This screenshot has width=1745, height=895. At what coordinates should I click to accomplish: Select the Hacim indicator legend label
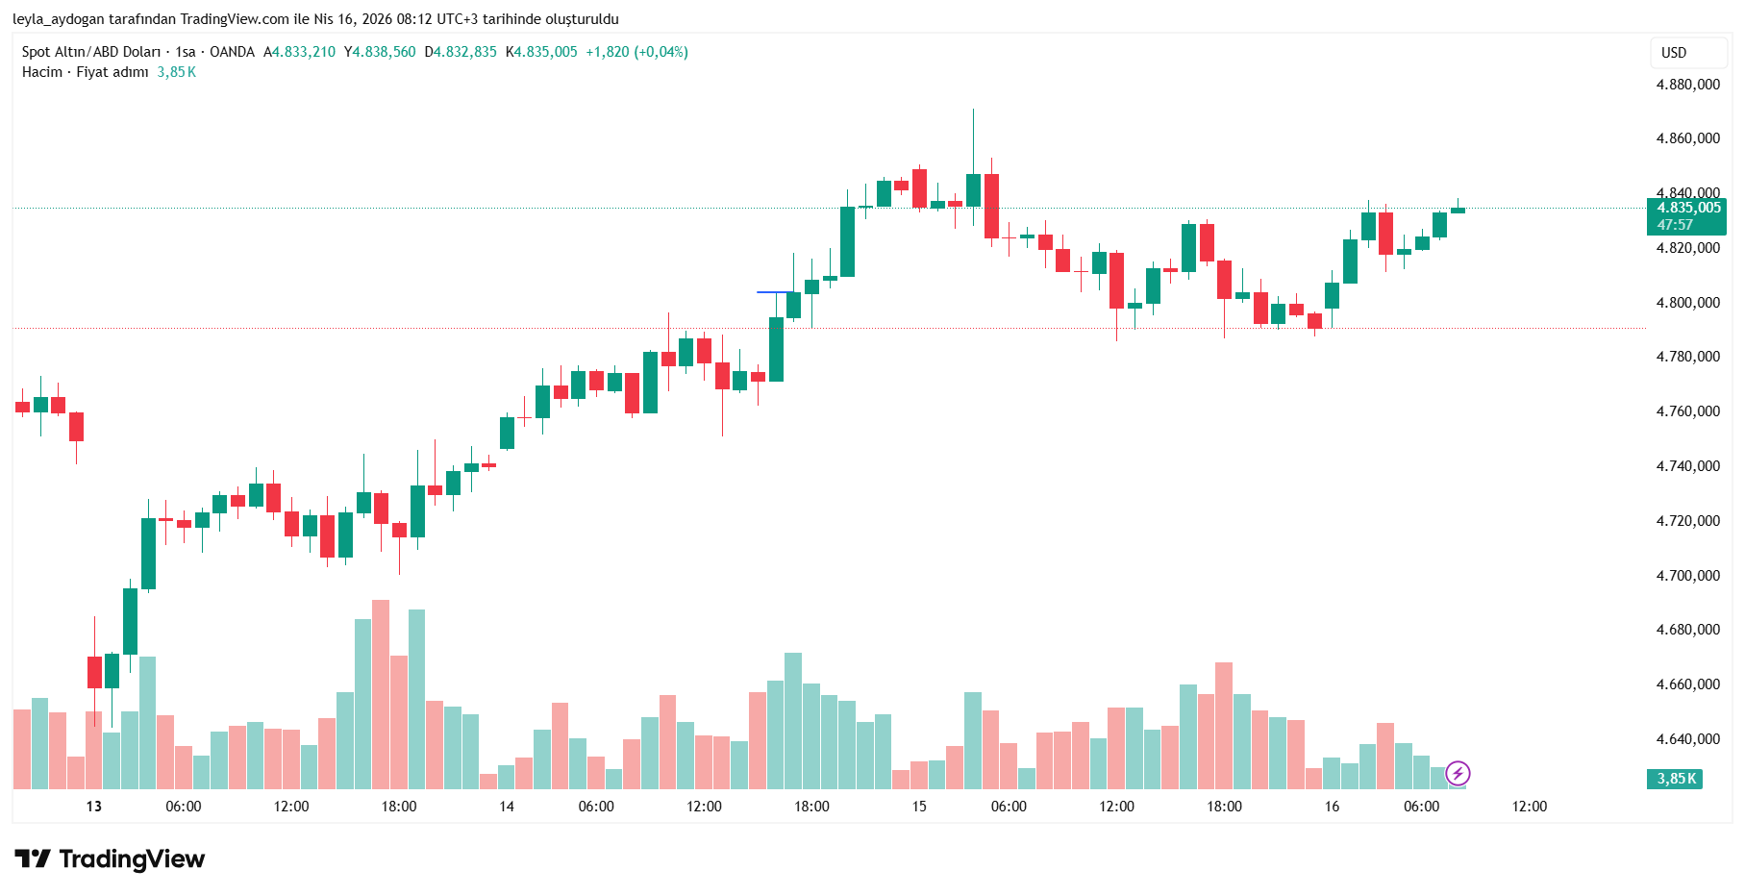click(x=42, y=72)
